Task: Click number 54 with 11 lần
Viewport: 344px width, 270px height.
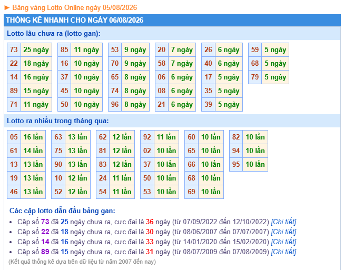Action: pos(103,192)
